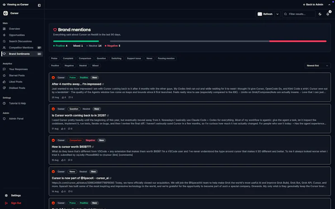Open 'How is cursor worth $60B???' post title

pos(71,147)
